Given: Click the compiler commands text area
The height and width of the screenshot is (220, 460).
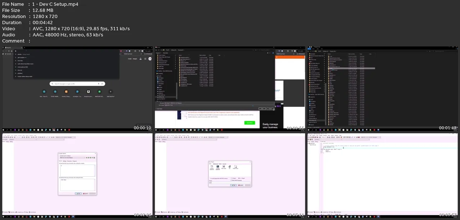Looking at the screenshot, I should point(77,170).
